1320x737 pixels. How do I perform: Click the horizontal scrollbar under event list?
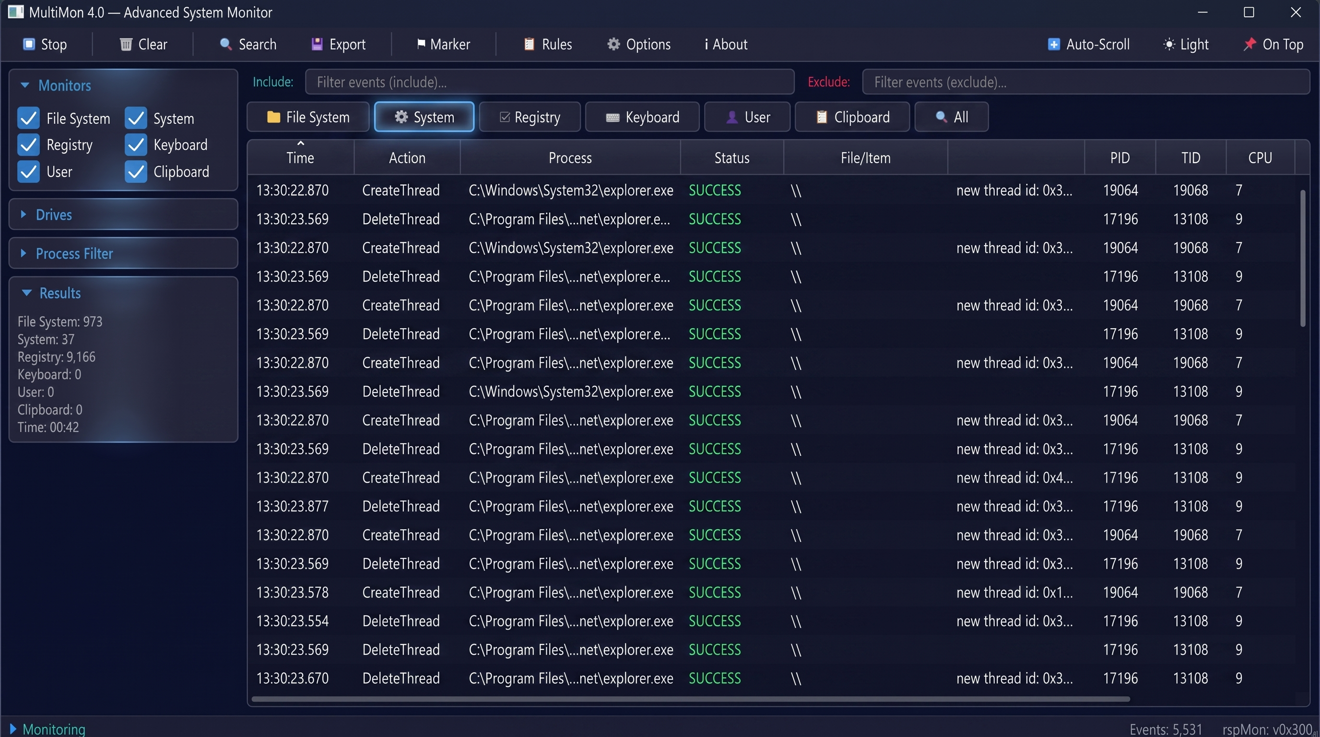[x=691, y=699]
